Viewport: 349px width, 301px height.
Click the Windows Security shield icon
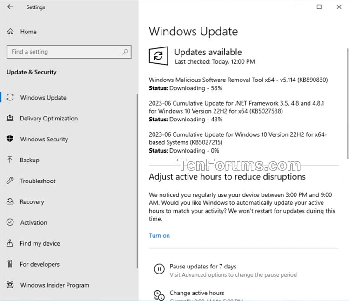tap(10, 139)
